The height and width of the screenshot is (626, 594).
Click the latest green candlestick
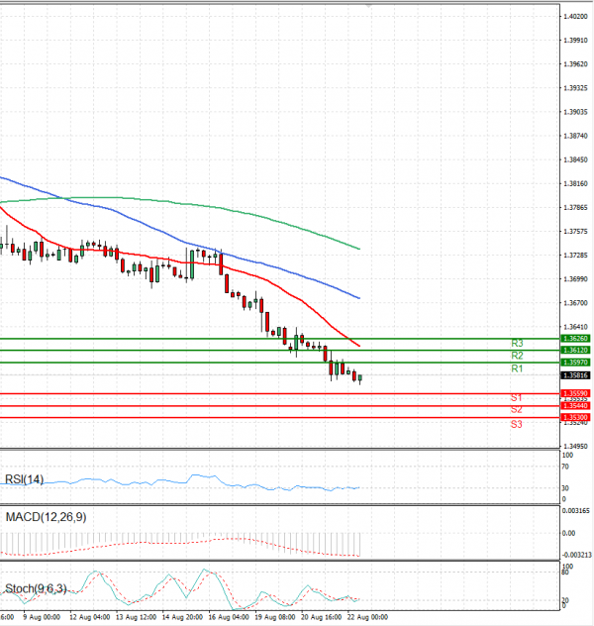pyautogui.click(x=359, y=378)
